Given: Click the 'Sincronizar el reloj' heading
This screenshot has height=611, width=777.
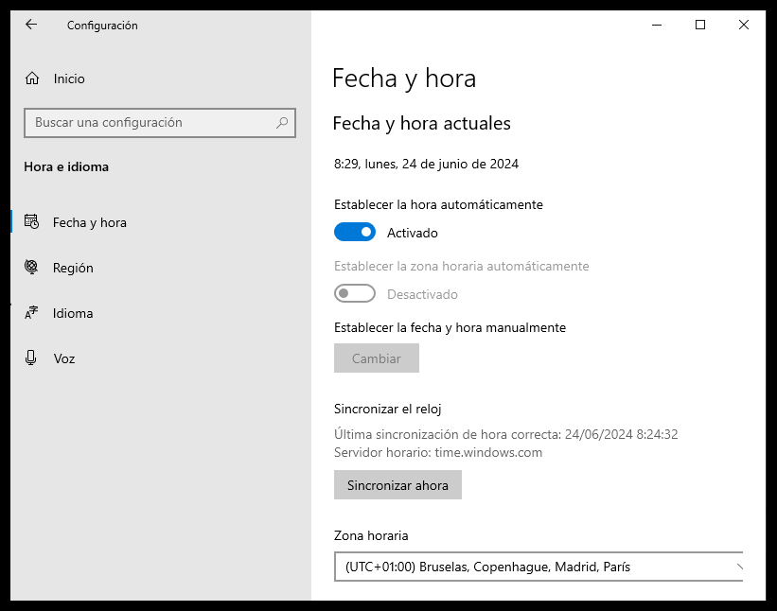Looking at the screenshot, I should (387, 409).
